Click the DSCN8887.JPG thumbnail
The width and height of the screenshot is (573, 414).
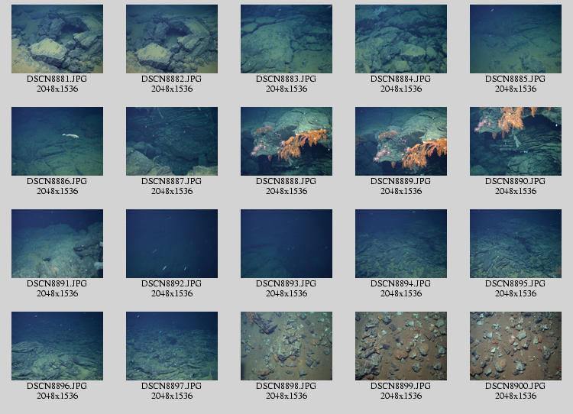point(172,141)
